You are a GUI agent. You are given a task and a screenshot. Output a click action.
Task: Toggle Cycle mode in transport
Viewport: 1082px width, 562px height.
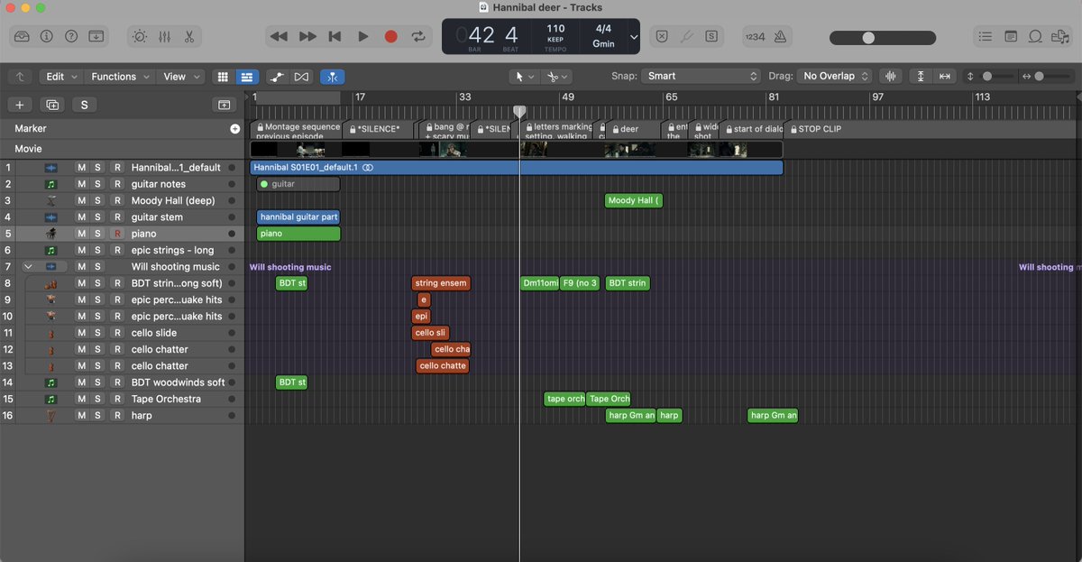pyautogui.click(x=418, y=37)
